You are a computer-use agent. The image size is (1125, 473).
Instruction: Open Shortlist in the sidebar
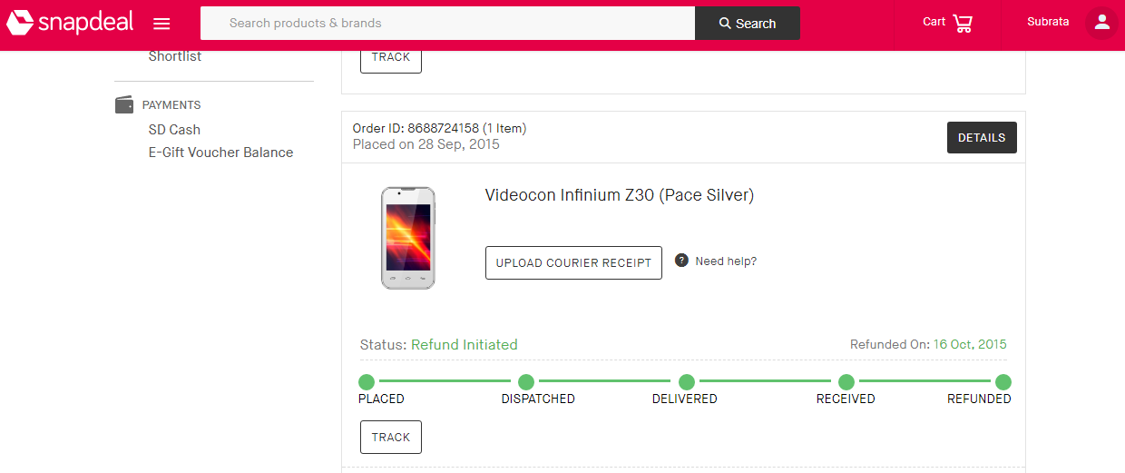[x=175, y=56]
